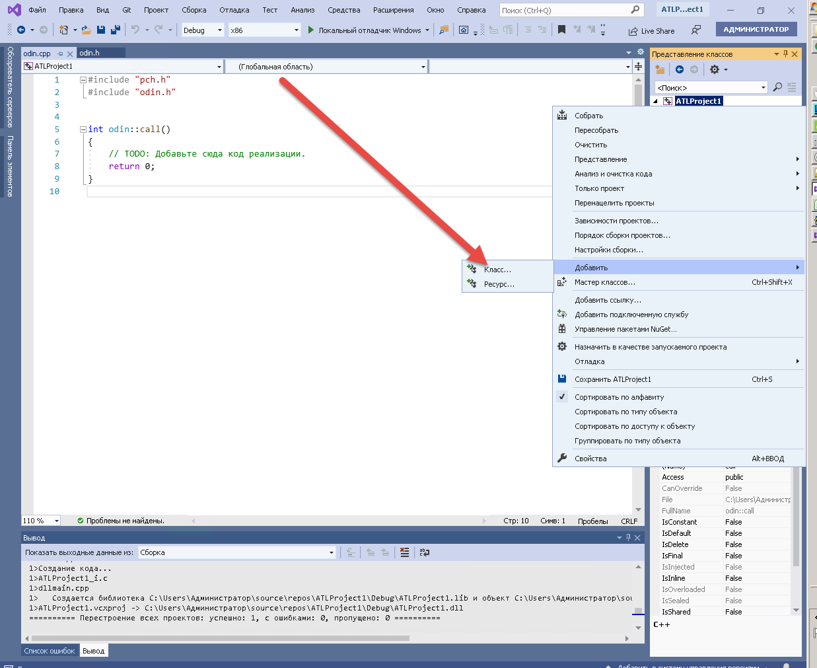Click the Visual Studio logo icon
This screenshot has height=668, width=817.
coord(14,10)
